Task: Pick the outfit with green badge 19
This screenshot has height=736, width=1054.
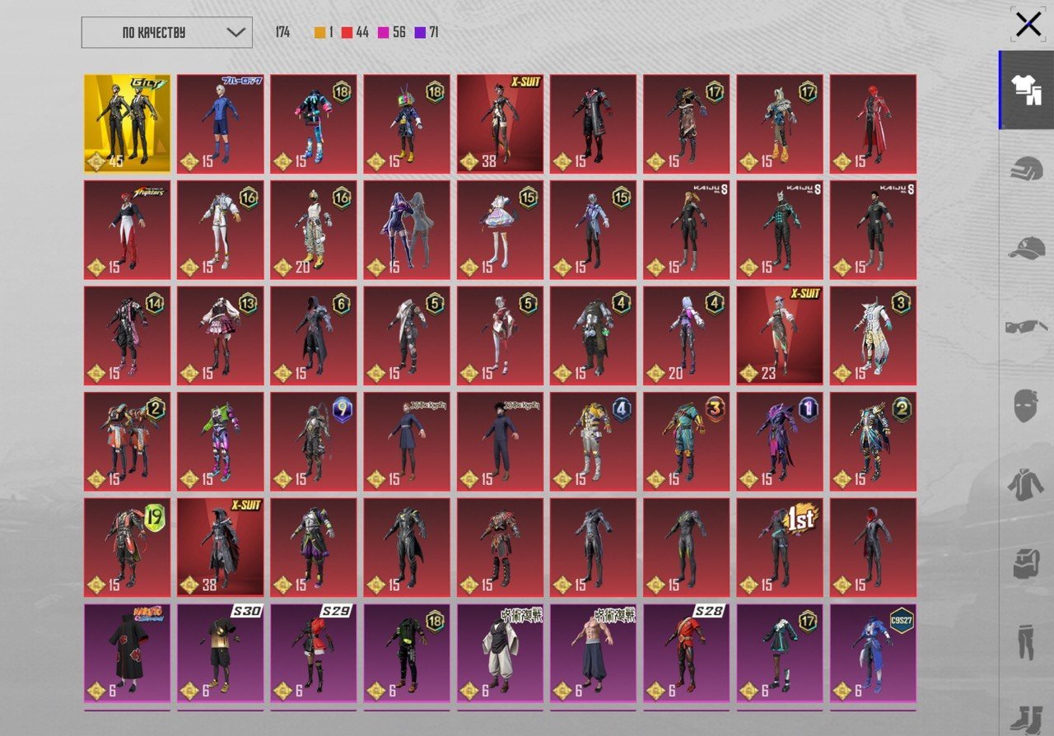Action: pos(127,547)
